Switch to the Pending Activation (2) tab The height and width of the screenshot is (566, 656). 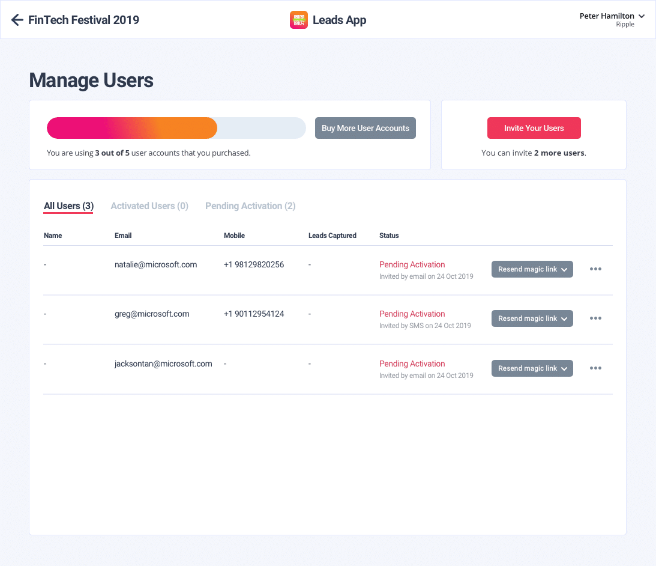(x=250, y=206)
